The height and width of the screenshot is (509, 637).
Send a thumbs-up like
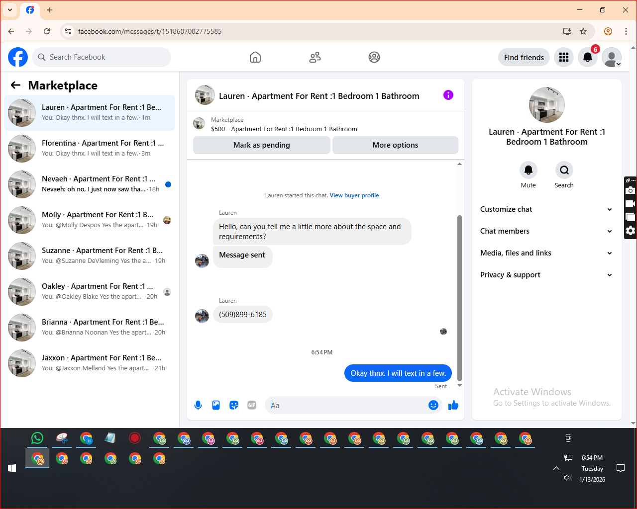(453, 405)
